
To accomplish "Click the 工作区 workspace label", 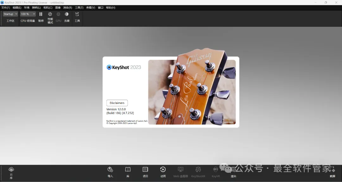I will [x=10, y=21].
